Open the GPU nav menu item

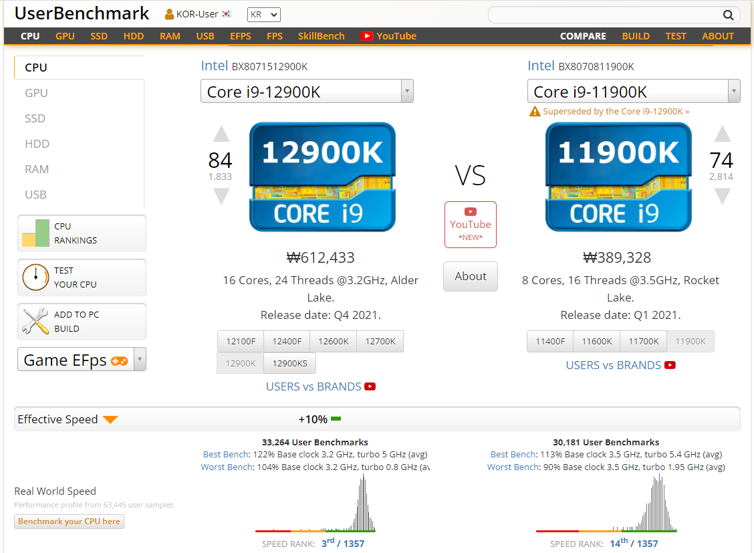[x=65, y=36]
